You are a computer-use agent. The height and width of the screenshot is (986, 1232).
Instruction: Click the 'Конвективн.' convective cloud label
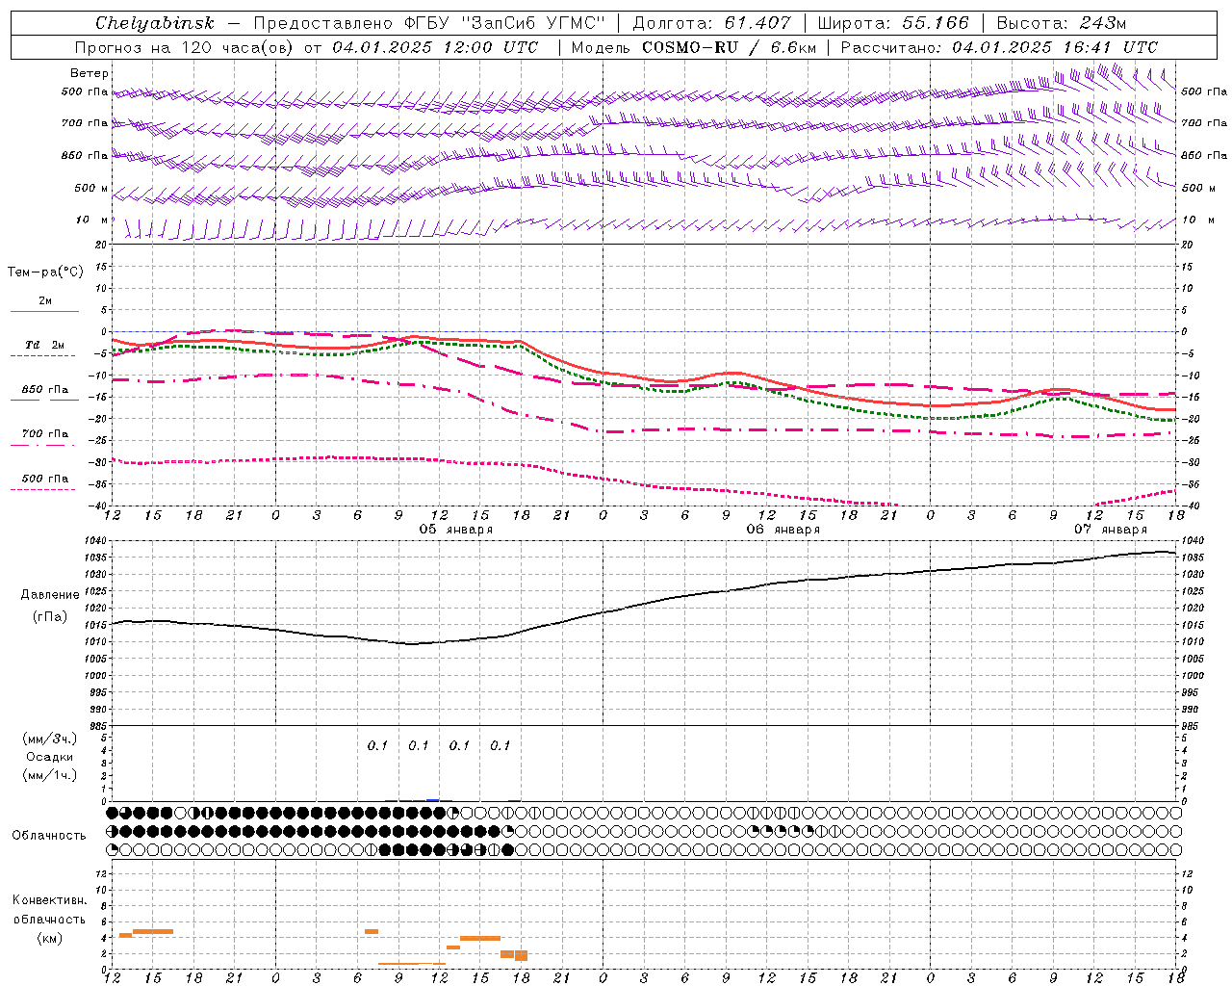49,900
